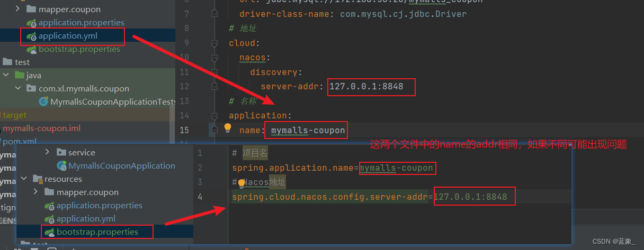The image size is (644, 250).
Task: Click line number 4 in the properties gutter
Action: click(x=200, y=197)
